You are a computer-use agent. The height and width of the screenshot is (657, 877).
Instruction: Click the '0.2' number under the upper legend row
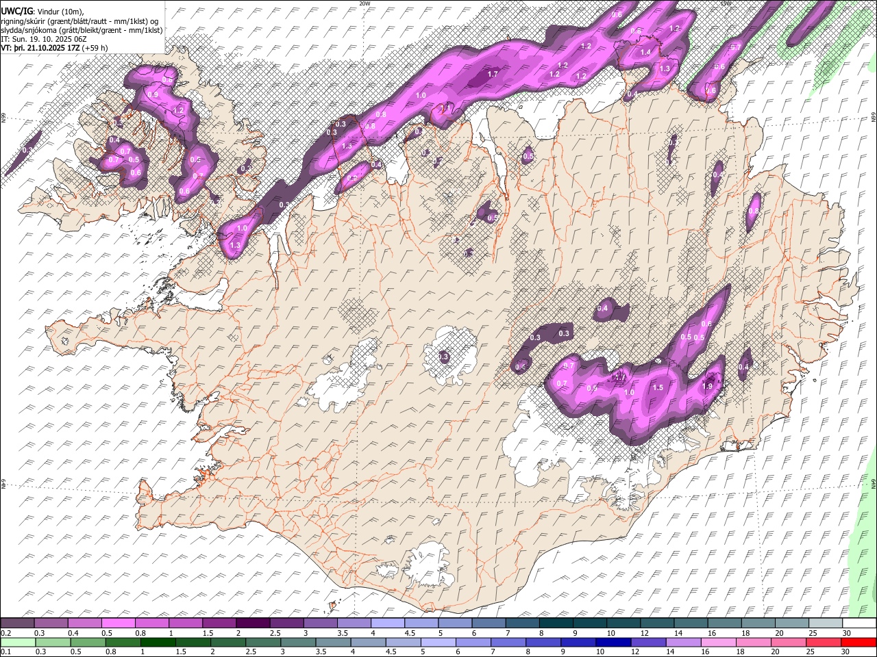5,633
